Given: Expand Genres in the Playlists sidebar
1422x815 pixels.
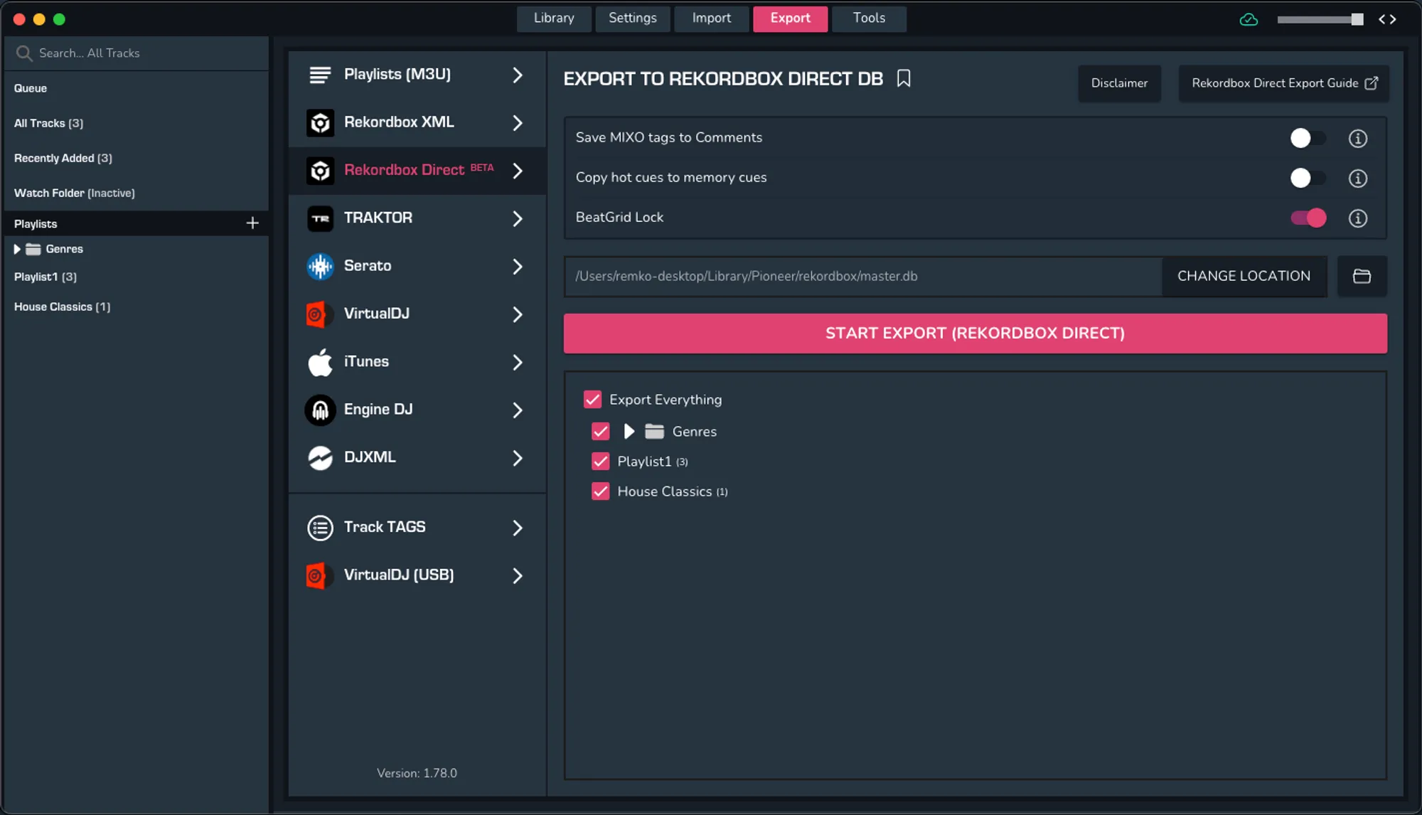Looking at the screenshot, I should [x=17, y=249].
